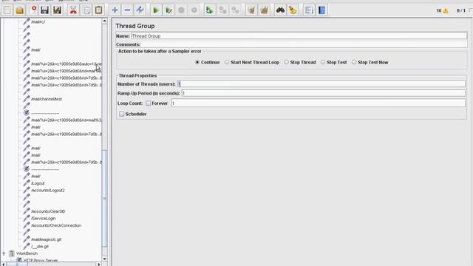Clear all results with double broom
Screen dimensions: 473x266
(265, 10)
